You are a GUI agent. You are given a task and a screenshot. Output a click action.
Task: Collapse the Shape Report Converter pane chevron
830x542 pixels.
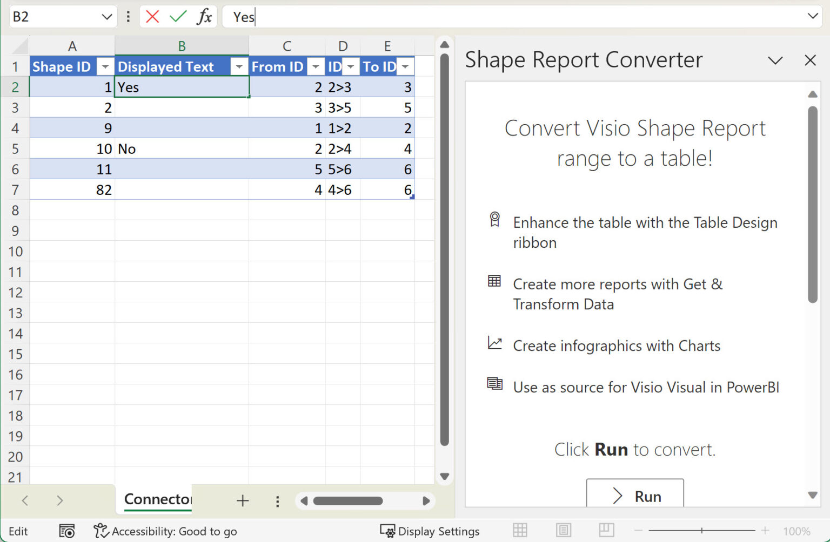point(775,60)
